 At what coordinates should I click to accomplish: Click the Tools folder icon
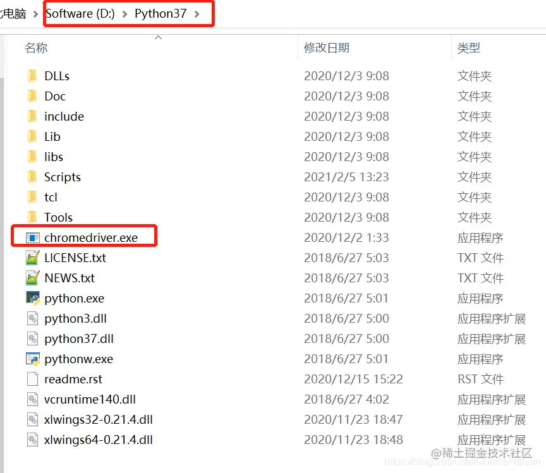(x=32, y=217)
